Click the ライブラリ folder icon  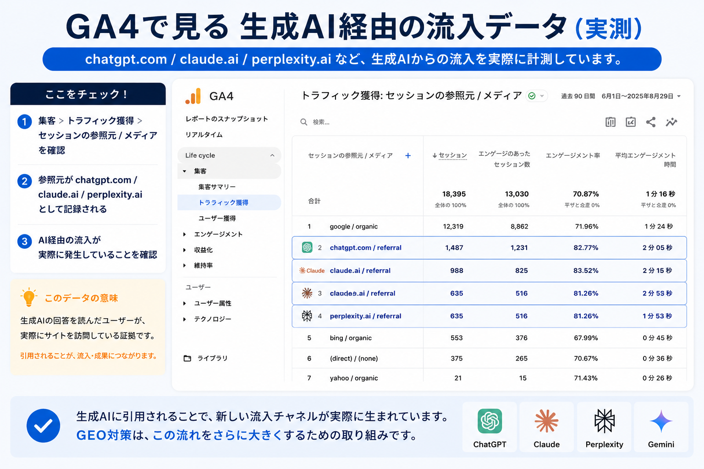pos(187,358)
